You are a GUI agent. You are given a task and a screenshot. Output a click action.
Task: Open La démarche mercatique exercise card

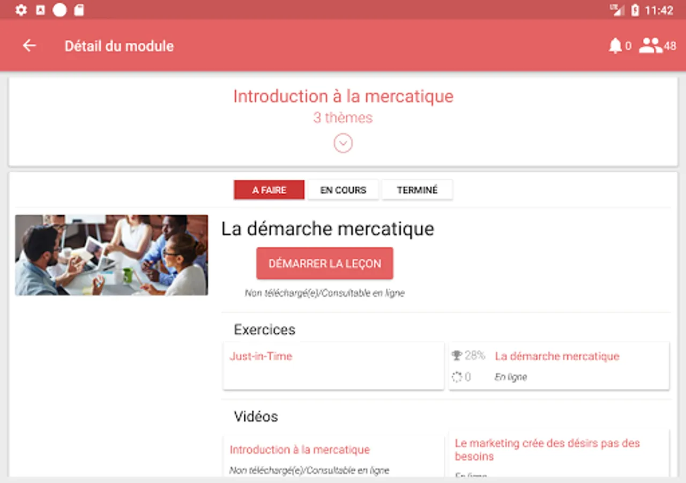click(x=559, y=365)
